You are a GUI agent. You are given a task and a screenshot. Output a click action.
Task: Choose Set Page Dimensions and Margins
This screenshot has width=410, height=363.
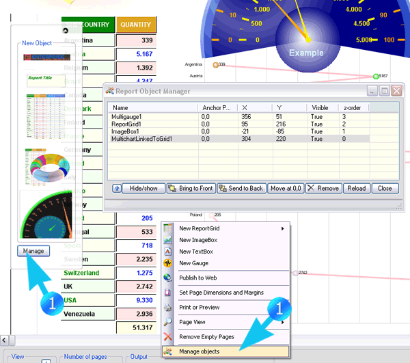point(226,293)
